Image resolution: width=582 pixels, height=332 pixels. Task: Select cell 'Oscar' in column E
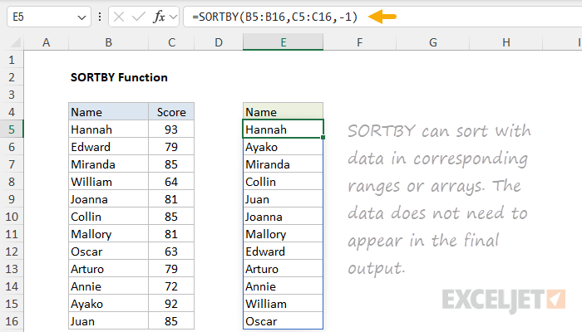pyautogui.click(x=284, y=321)
